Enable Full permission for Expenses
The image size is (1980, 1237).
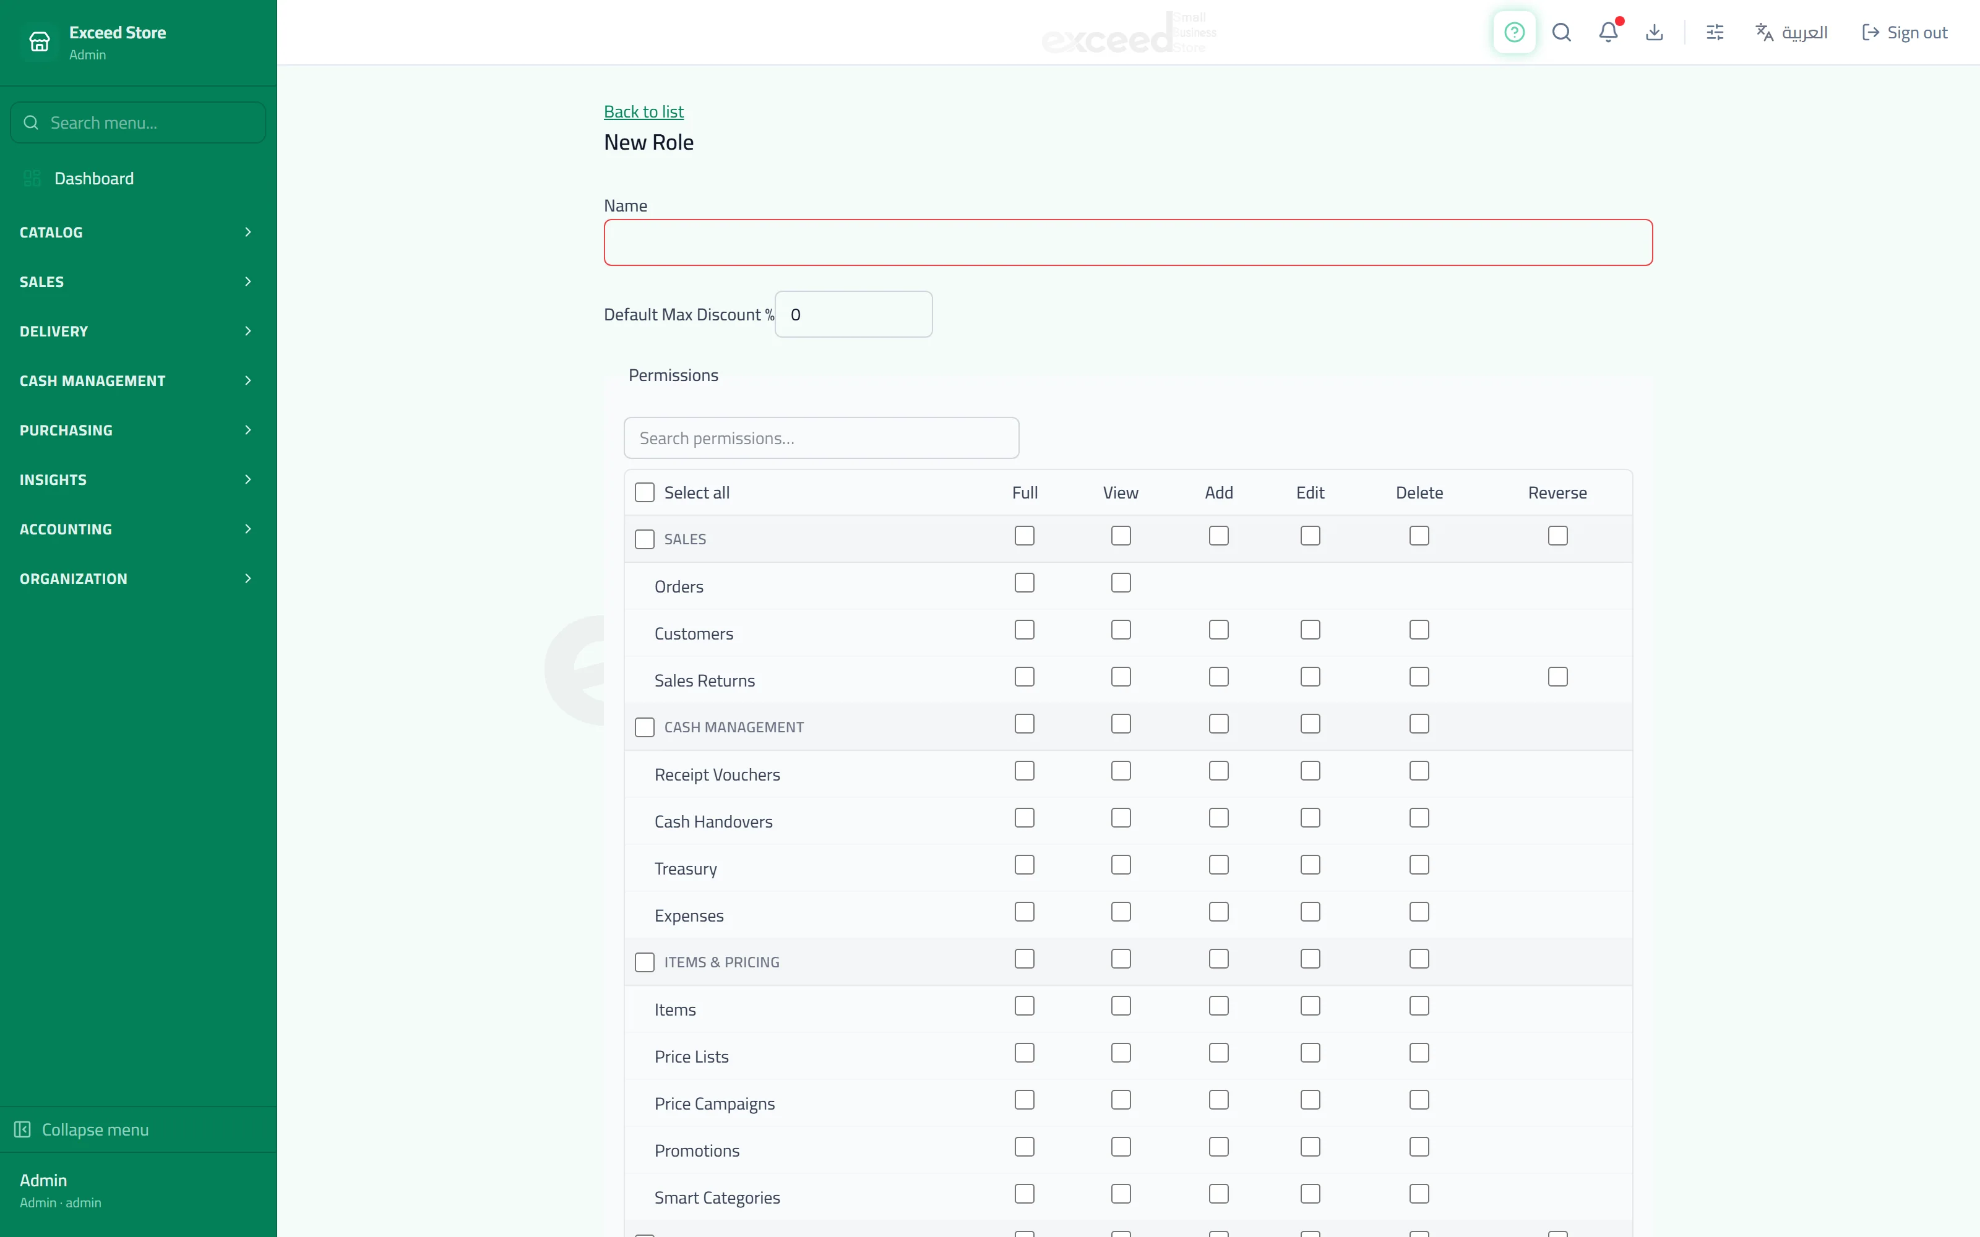(1025, 912)
